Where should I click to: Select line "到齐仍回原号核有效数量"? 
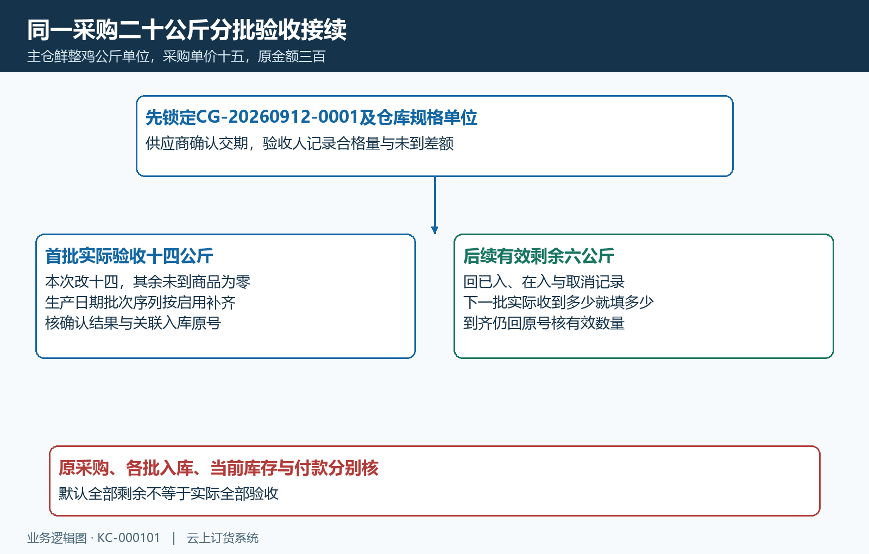pyautogui.click(x=544, y=323)
